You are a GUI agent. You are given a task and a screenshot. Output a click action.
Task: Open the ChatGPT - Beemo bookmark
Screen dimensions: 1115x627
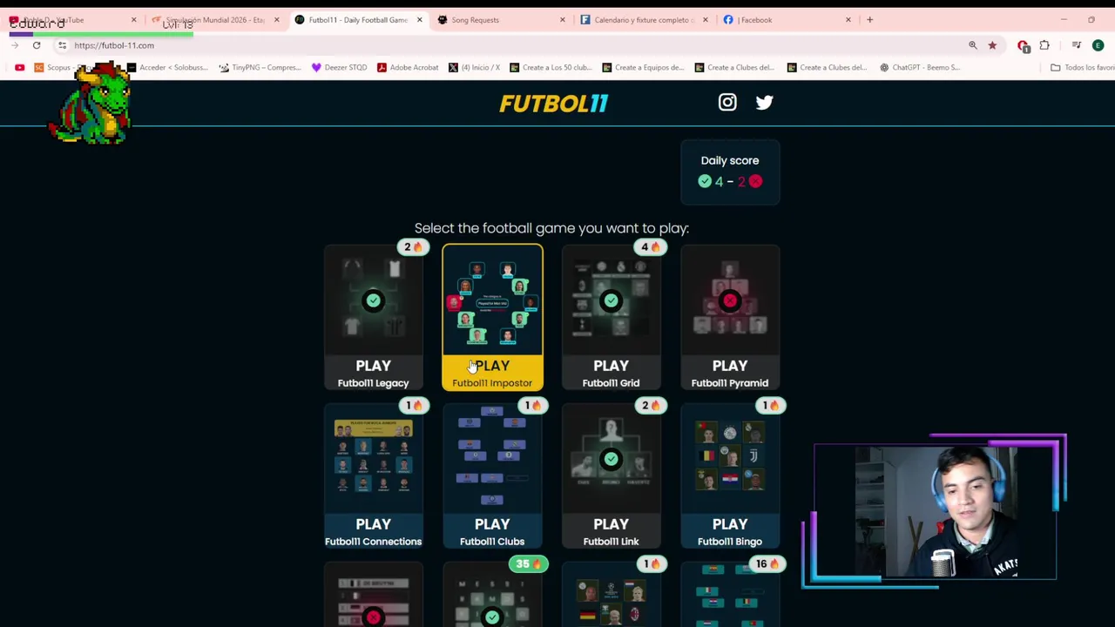point(919,67)
